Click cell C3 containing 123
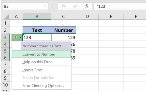The height and width of the screenshot is (93, 146). click(64, 38)
